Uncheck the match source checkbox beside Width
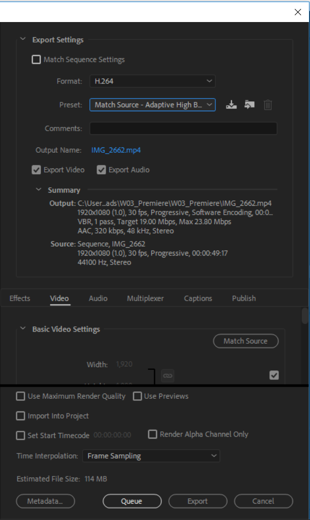This screenshot has width=310, height=520. (x=274, y=375)
